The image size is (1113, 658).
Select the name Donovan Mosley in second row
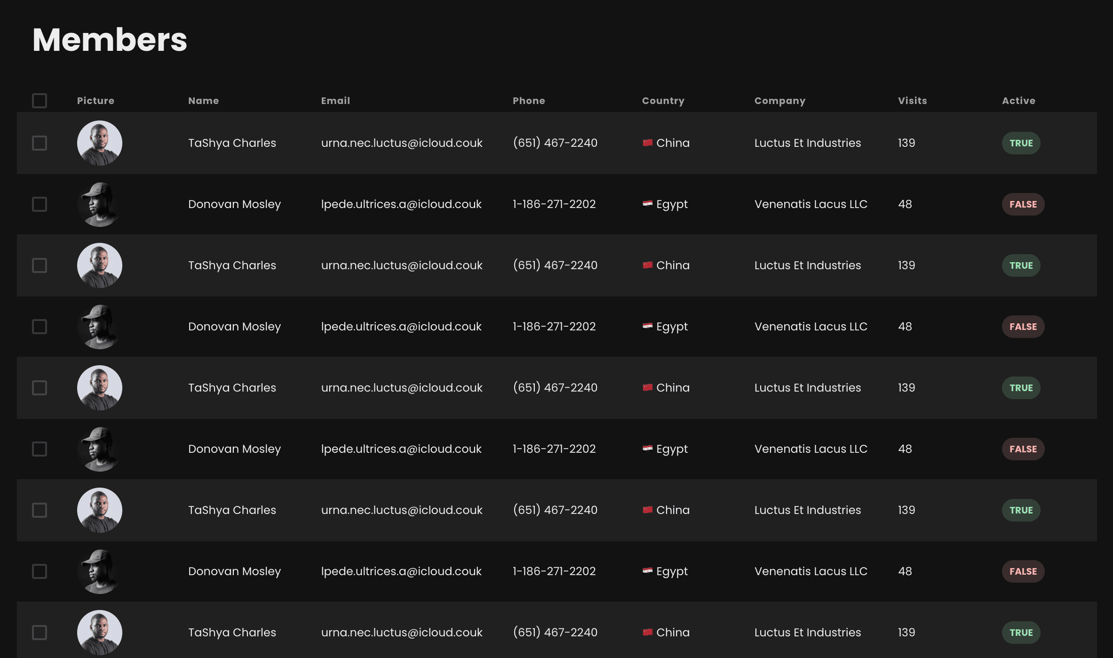[234, 204]
